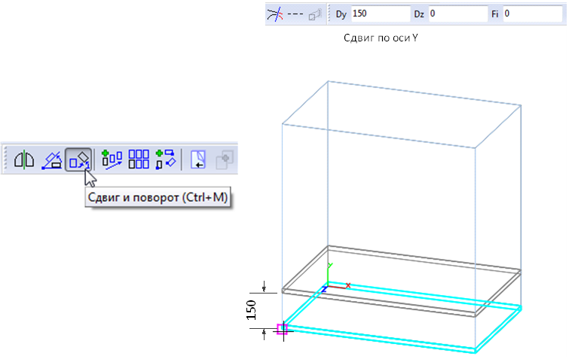Click the XYZ coordinate axes origin
The height and width of the screenshot is (359, 569).
328,286
